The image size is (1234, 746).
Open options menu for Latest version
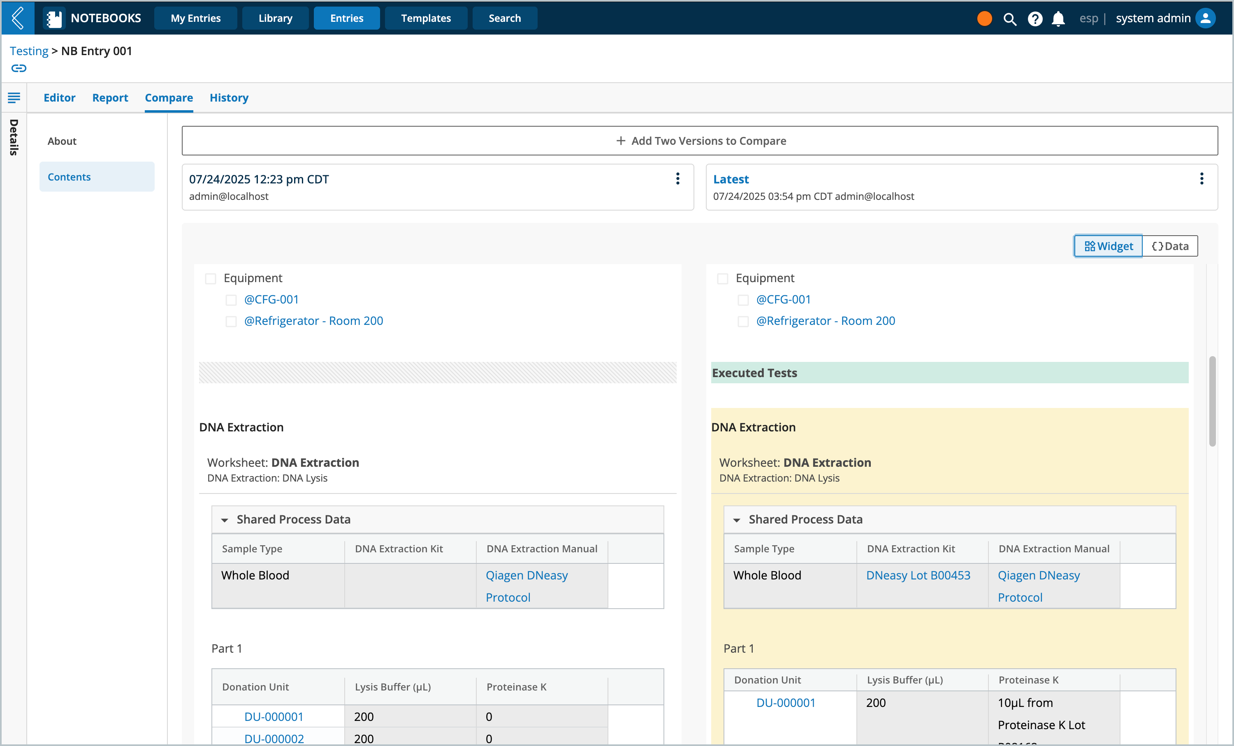click(x=1201, y=179)
